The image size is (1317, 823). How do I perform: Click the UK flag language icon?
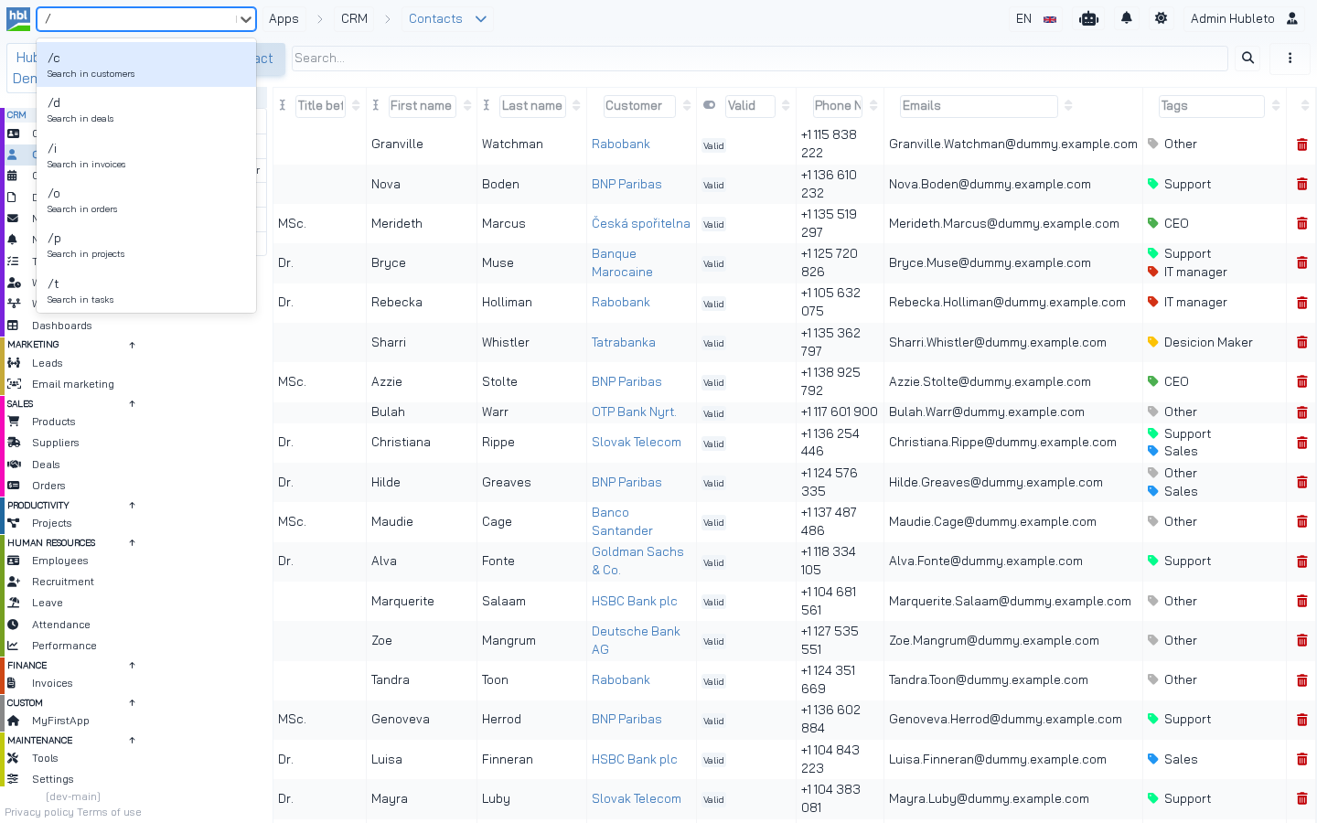point(1050,19)
